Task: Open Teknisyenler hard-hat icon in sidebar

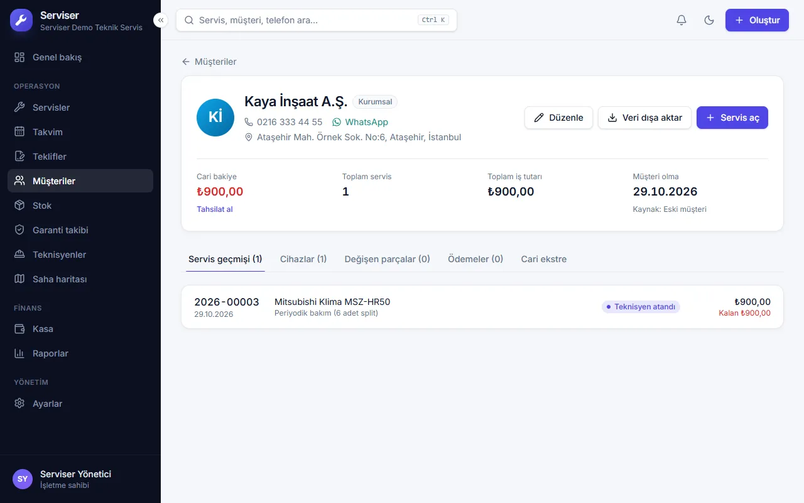Action: 19,255
